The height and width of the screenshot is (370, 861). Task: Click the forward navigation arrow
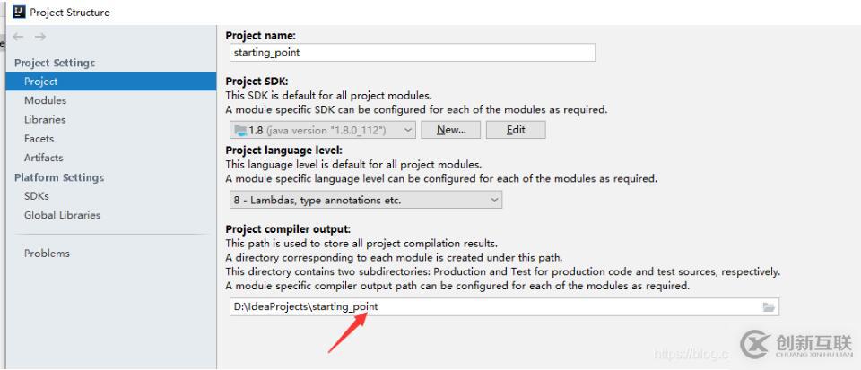click(40, 37)
